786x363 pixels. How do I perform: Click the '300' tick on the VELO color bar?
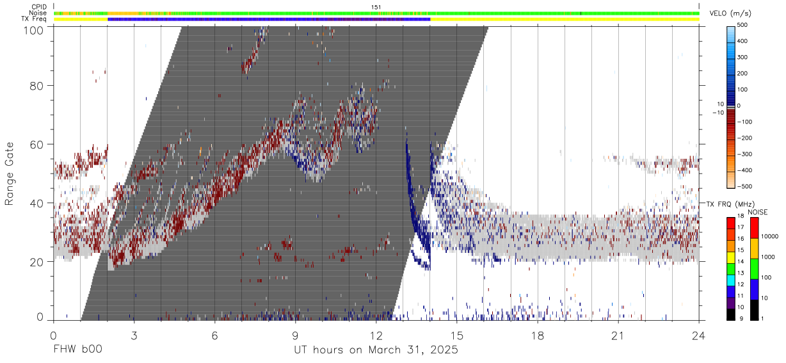[744, 58]
